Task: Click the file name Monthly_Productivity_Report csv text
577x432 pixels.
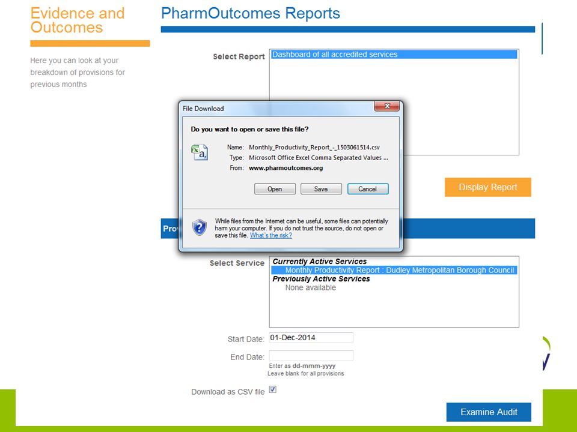Action: (x=314, y=148)
